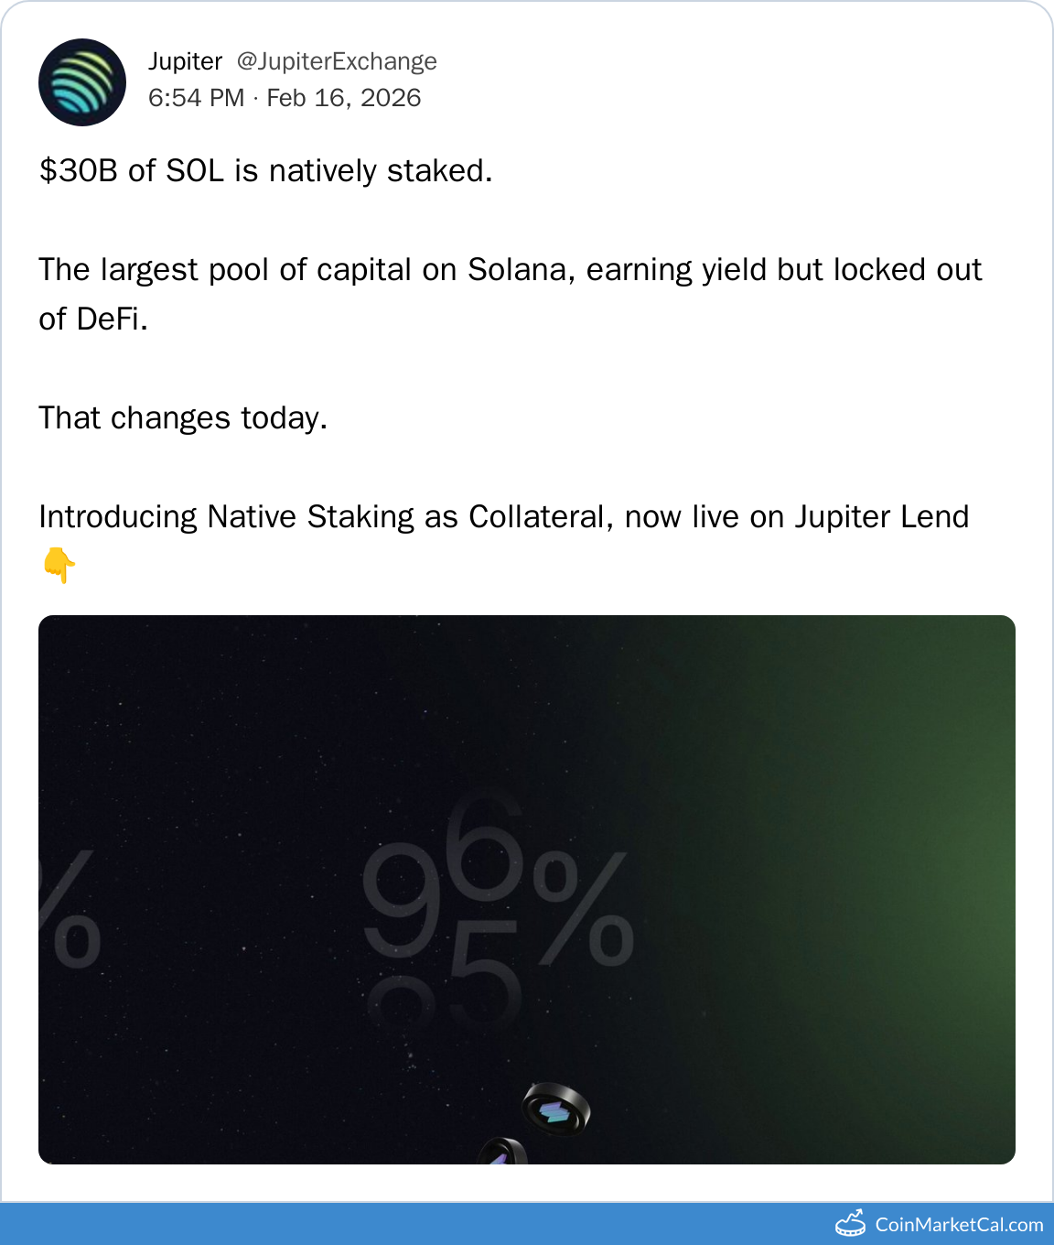Click the pointing-down hand emoji
This screenshot has width=1054, height=1245.
[x=59, y=565]
